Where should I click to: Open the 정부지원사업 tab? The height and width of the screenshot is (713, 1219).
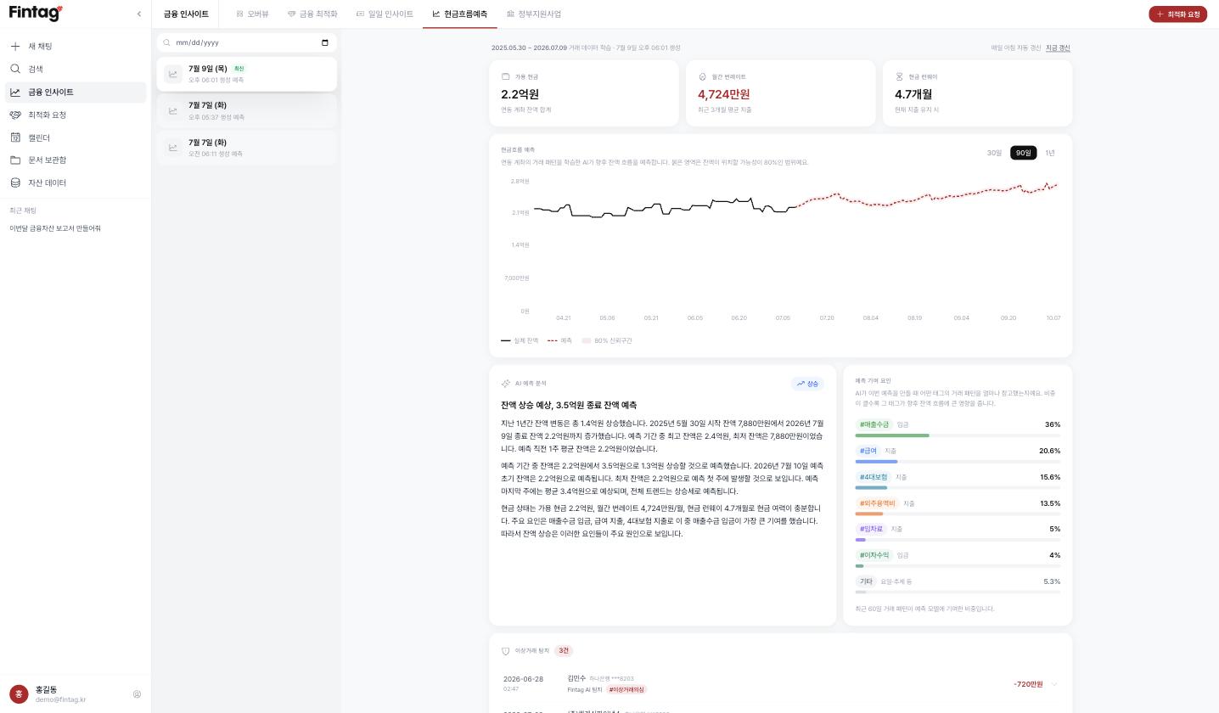click(534, 14)
